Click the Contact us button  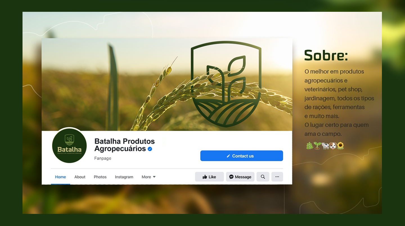(242, 156)
